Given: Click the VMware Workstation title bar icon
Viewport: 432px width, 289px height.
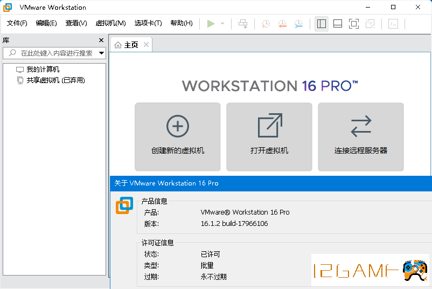Looking at the screenshot, I should point(8,7).
